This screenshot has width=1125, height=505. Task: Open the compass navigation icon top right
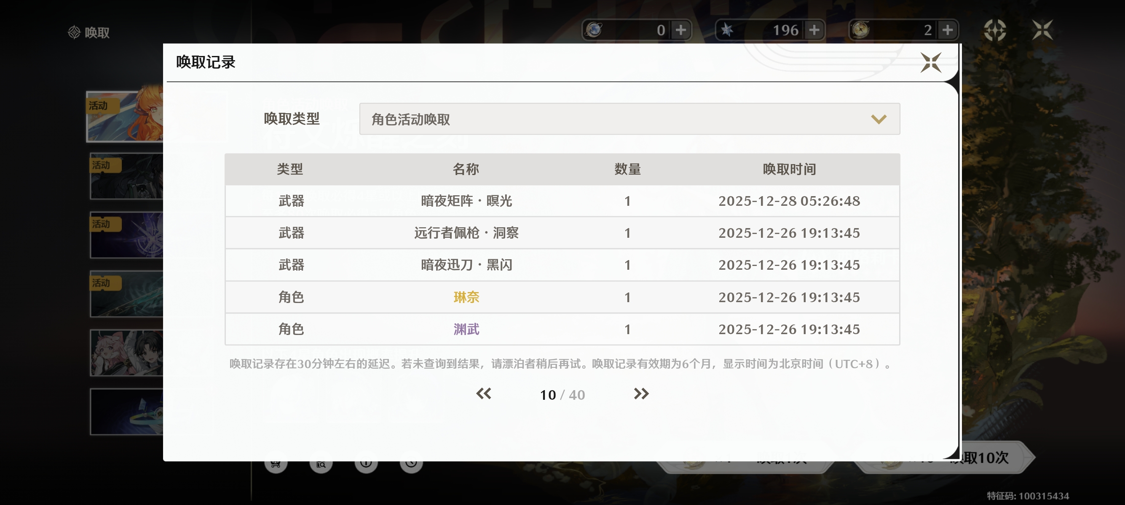995,30
